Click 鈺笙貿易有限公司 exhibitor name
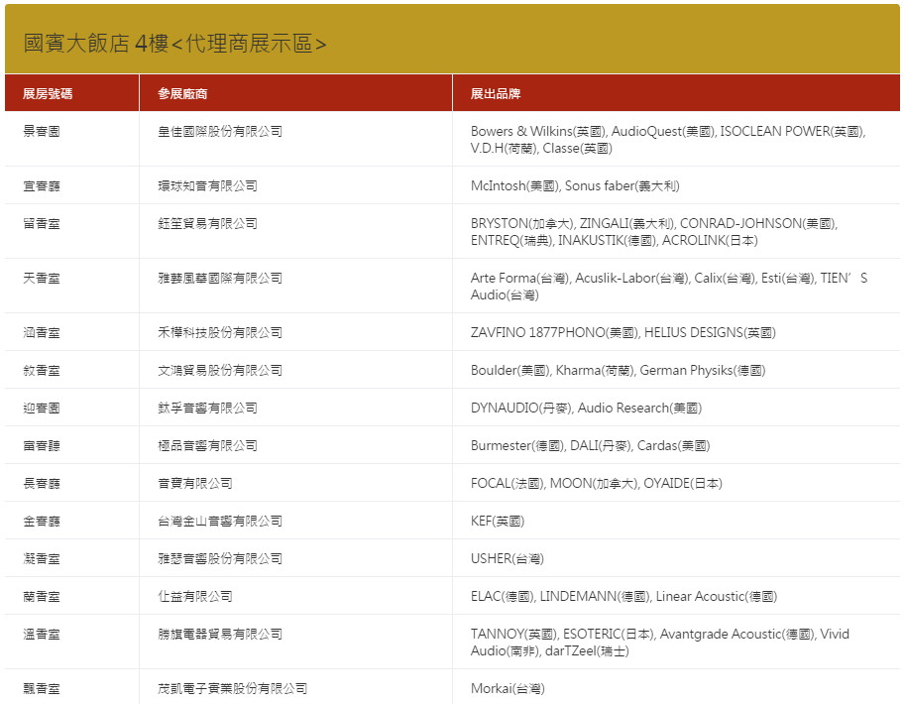 [207, 223]
